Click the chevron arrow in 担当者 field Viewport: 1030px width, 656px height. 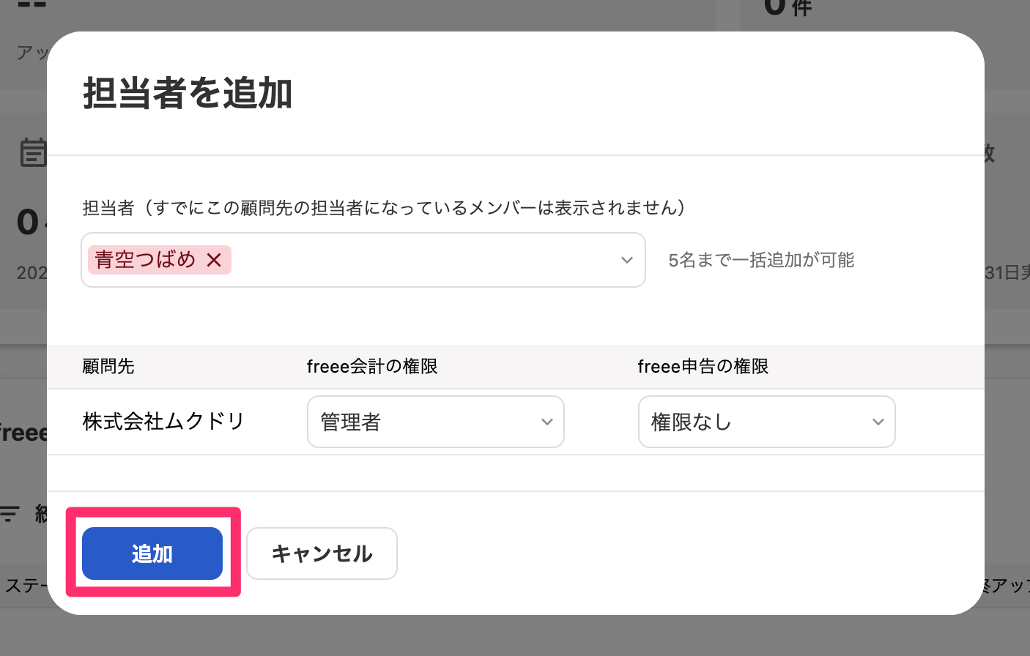coord(626,260)
